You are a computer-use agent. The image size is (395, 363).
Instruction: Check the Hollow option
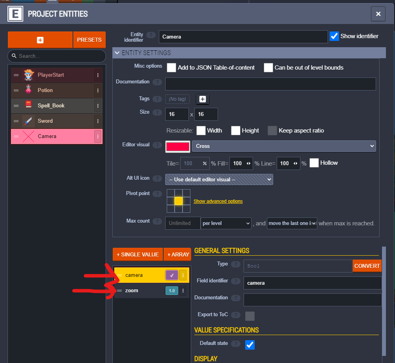click(x=314, y=163)
